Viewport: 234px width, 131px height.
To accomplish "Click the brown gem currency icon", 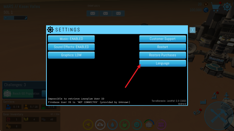I will point(206,4).
